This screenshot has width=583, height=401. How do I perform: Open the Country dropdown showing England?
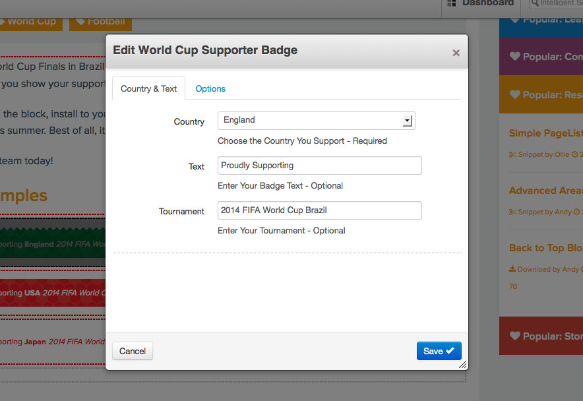point(317,121)
